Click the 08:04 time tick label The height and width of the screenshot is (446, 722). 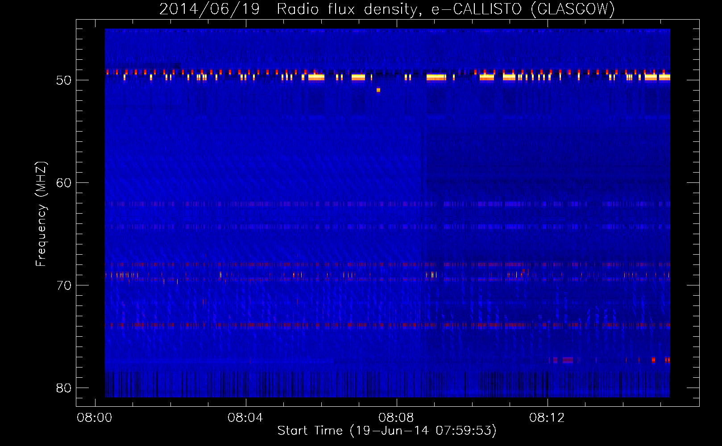click(x=245, y=418)
